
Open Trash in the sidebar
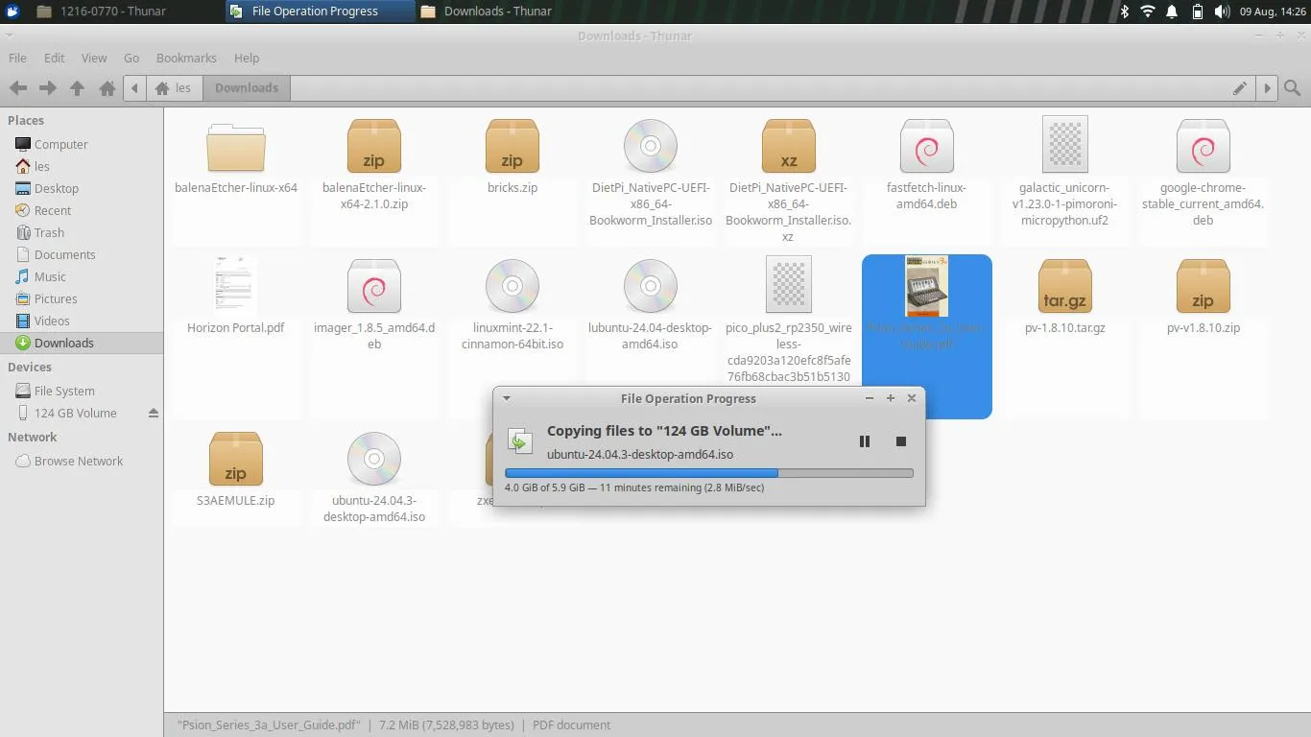[x=49, y=233]
